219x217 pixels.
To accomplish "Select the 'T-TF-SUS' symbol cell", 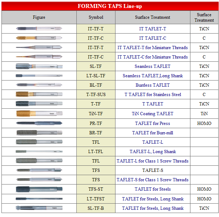I will tap(96, 95).
